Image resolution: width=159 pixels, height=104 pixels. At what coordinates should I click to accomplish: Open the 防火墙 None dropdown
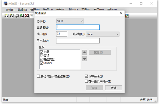[103, 34]
